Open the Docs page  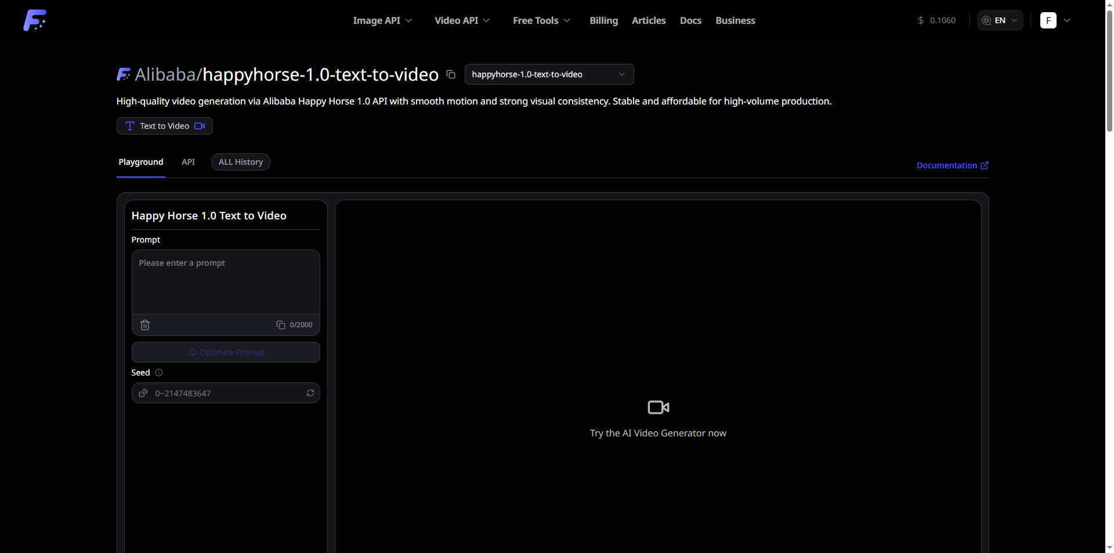point(690,20)
